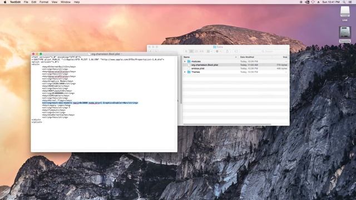Select the modules folder row

coord(236,62)
